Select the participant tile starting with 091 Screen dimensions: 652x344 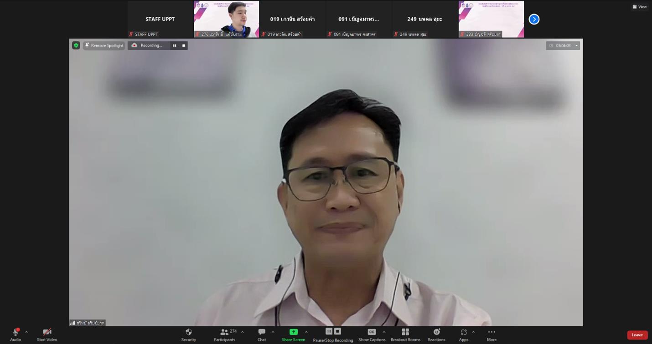click(359, 19)
